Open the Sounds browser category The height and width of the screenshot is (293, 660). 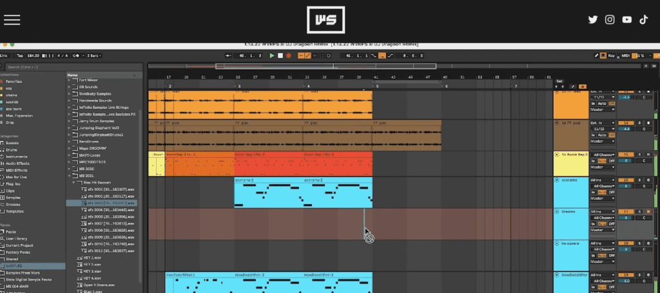(x=12, y=143)
